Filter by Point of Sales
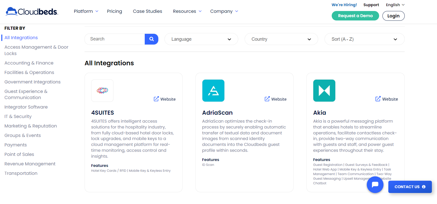The image size is (437, 204). pos(19,154)
